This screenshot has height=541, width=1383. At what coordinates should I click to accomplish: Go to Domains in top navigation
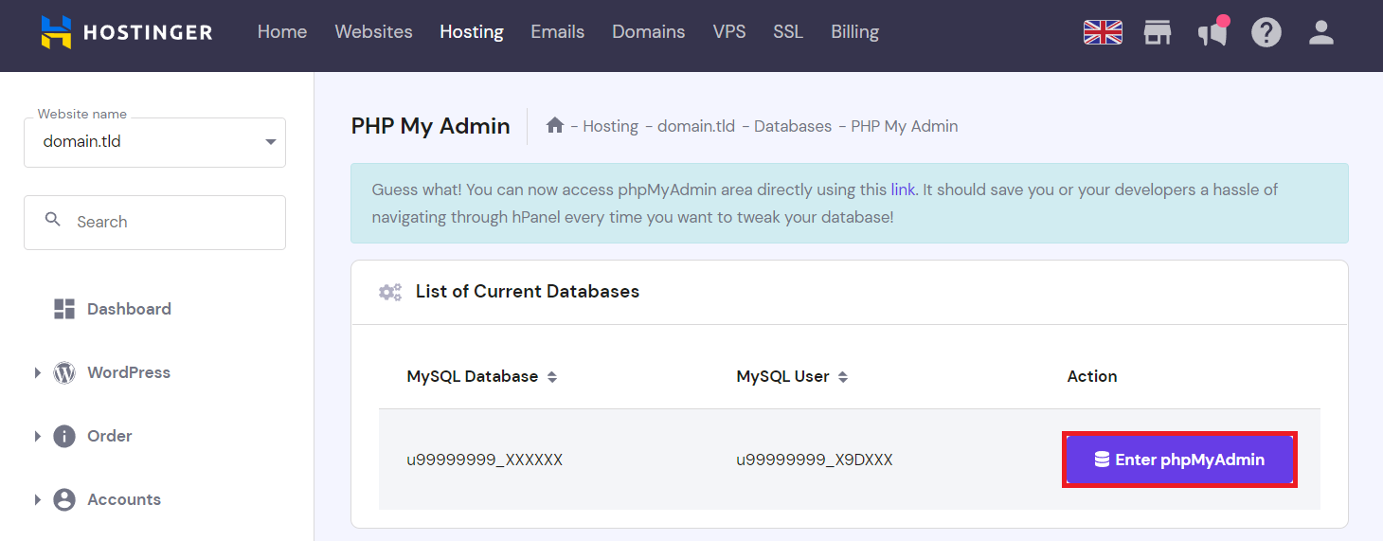[x=648, y=32]
